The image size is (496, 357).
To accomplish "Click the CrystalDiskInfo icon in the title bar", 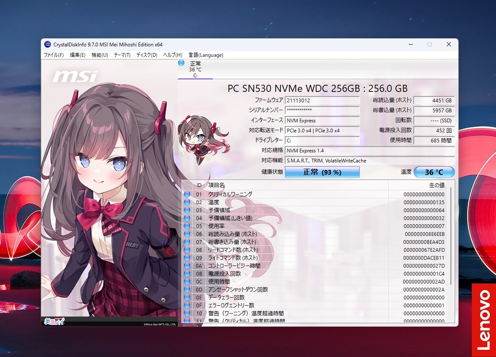I will (x=47, y=44).
